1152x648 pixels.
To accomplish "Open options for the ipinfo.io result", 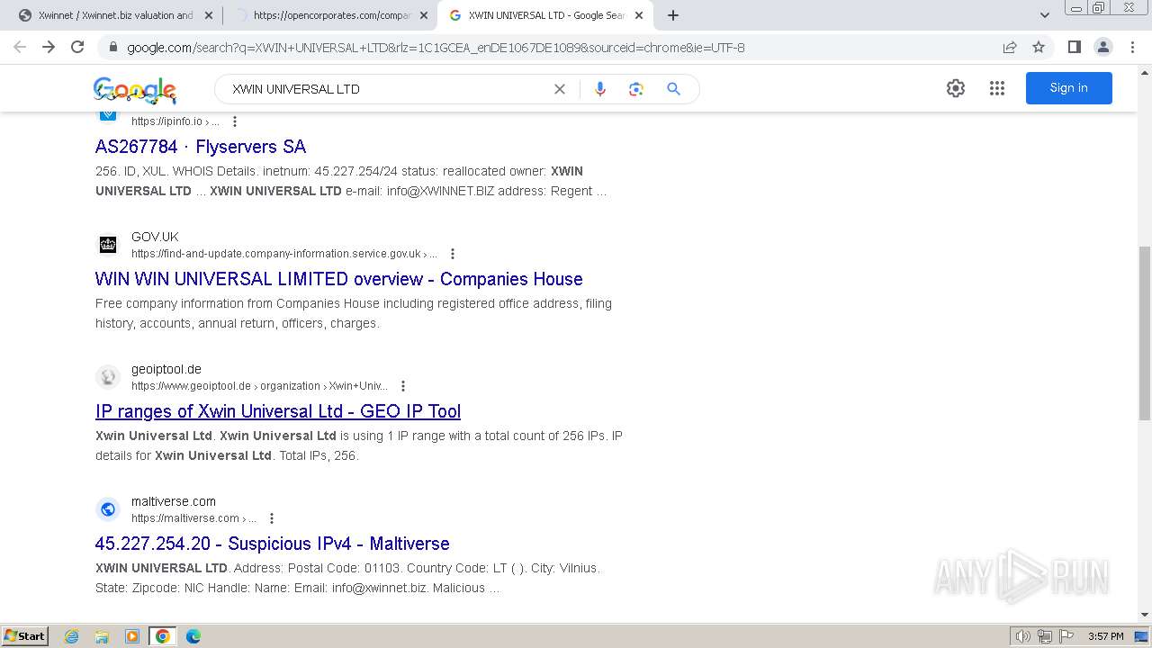I will (235, 121).
